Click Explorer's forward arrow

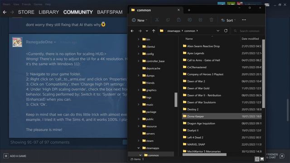click(x=140, y=31)
